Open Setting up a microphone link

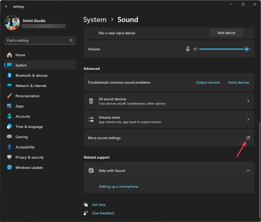tap(118, 186)
